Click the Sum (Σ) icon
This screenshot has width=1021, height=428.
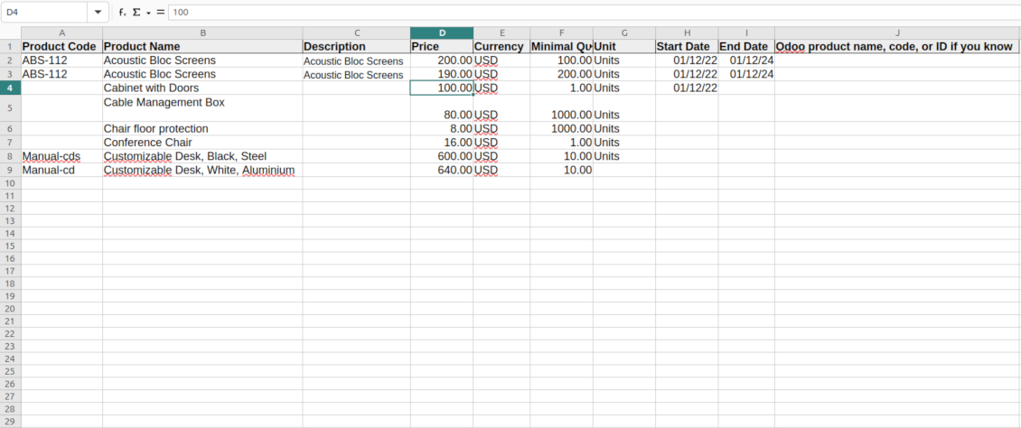tap(136, 13)
